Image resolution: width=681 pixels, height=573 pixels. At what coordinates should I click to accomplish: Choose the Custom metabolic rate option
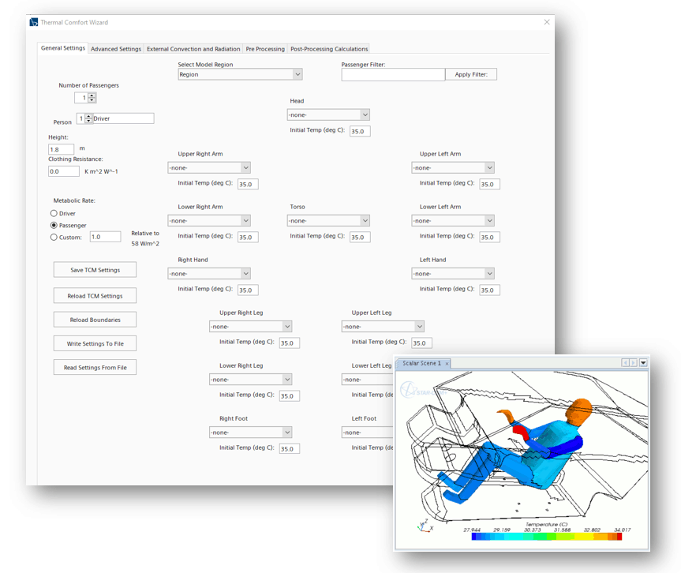pos(54,237)
